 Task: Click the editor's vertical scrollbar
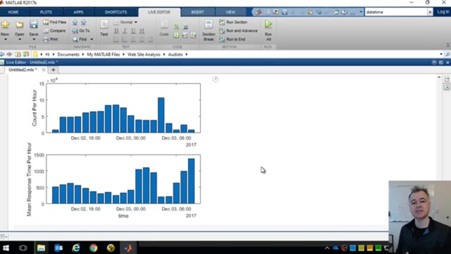click(439, 141)
